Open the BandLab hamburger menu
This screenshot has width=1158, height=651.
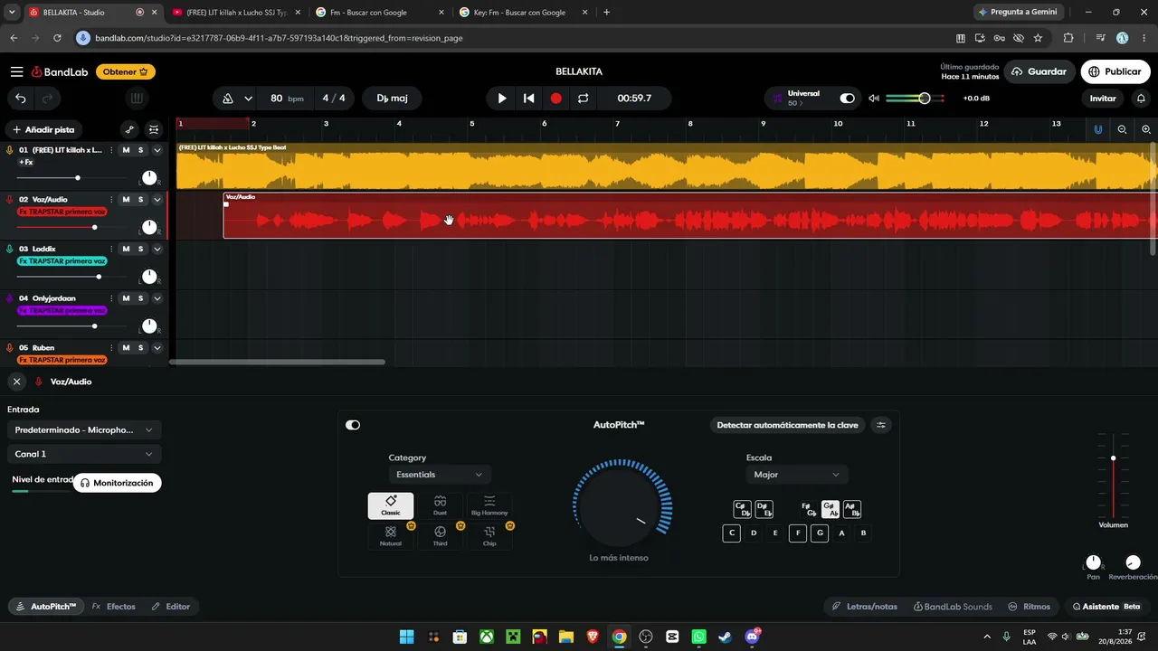(x=17, y=71)
